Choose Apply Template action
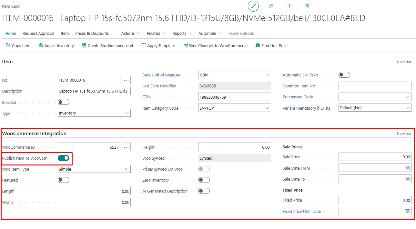This screenshot has height=229, width=416. point(158,45)
